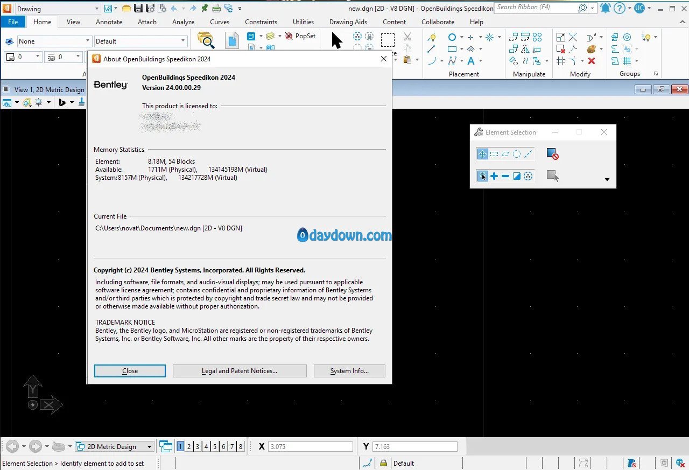Image resolution: width=689 pixels, height=470 pixels.
Task: Select the Place Circle tool
Action: [x=452, y=37]
